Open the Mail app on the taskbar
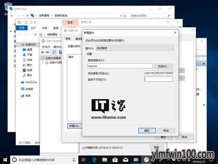 point(126,160)
